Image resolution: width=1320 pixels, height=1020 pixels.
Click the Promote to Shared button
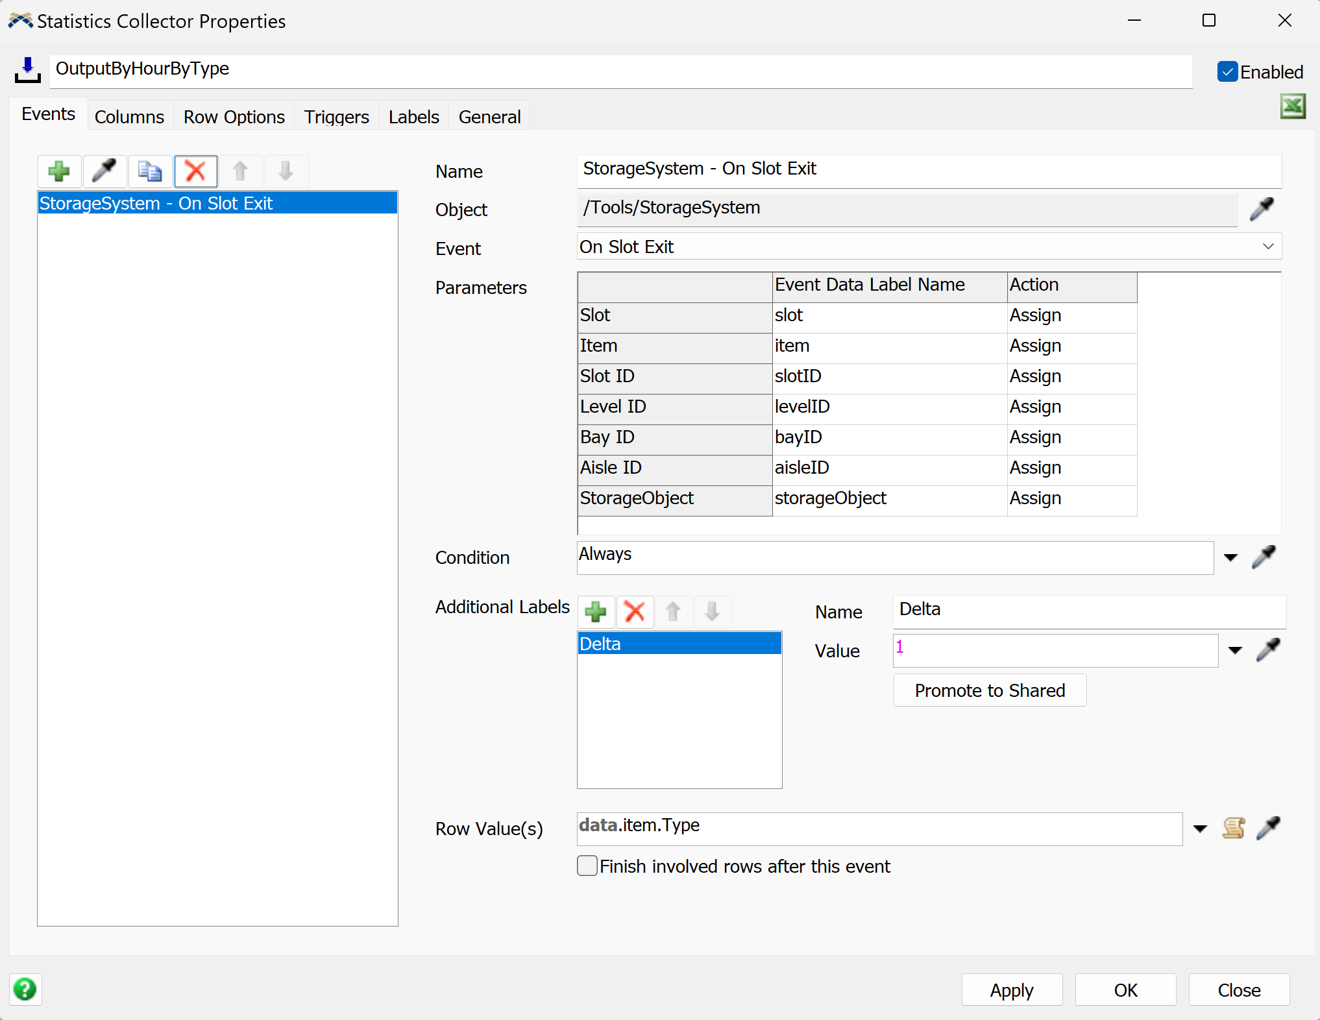pyautogui.click(x=989, y=690)
